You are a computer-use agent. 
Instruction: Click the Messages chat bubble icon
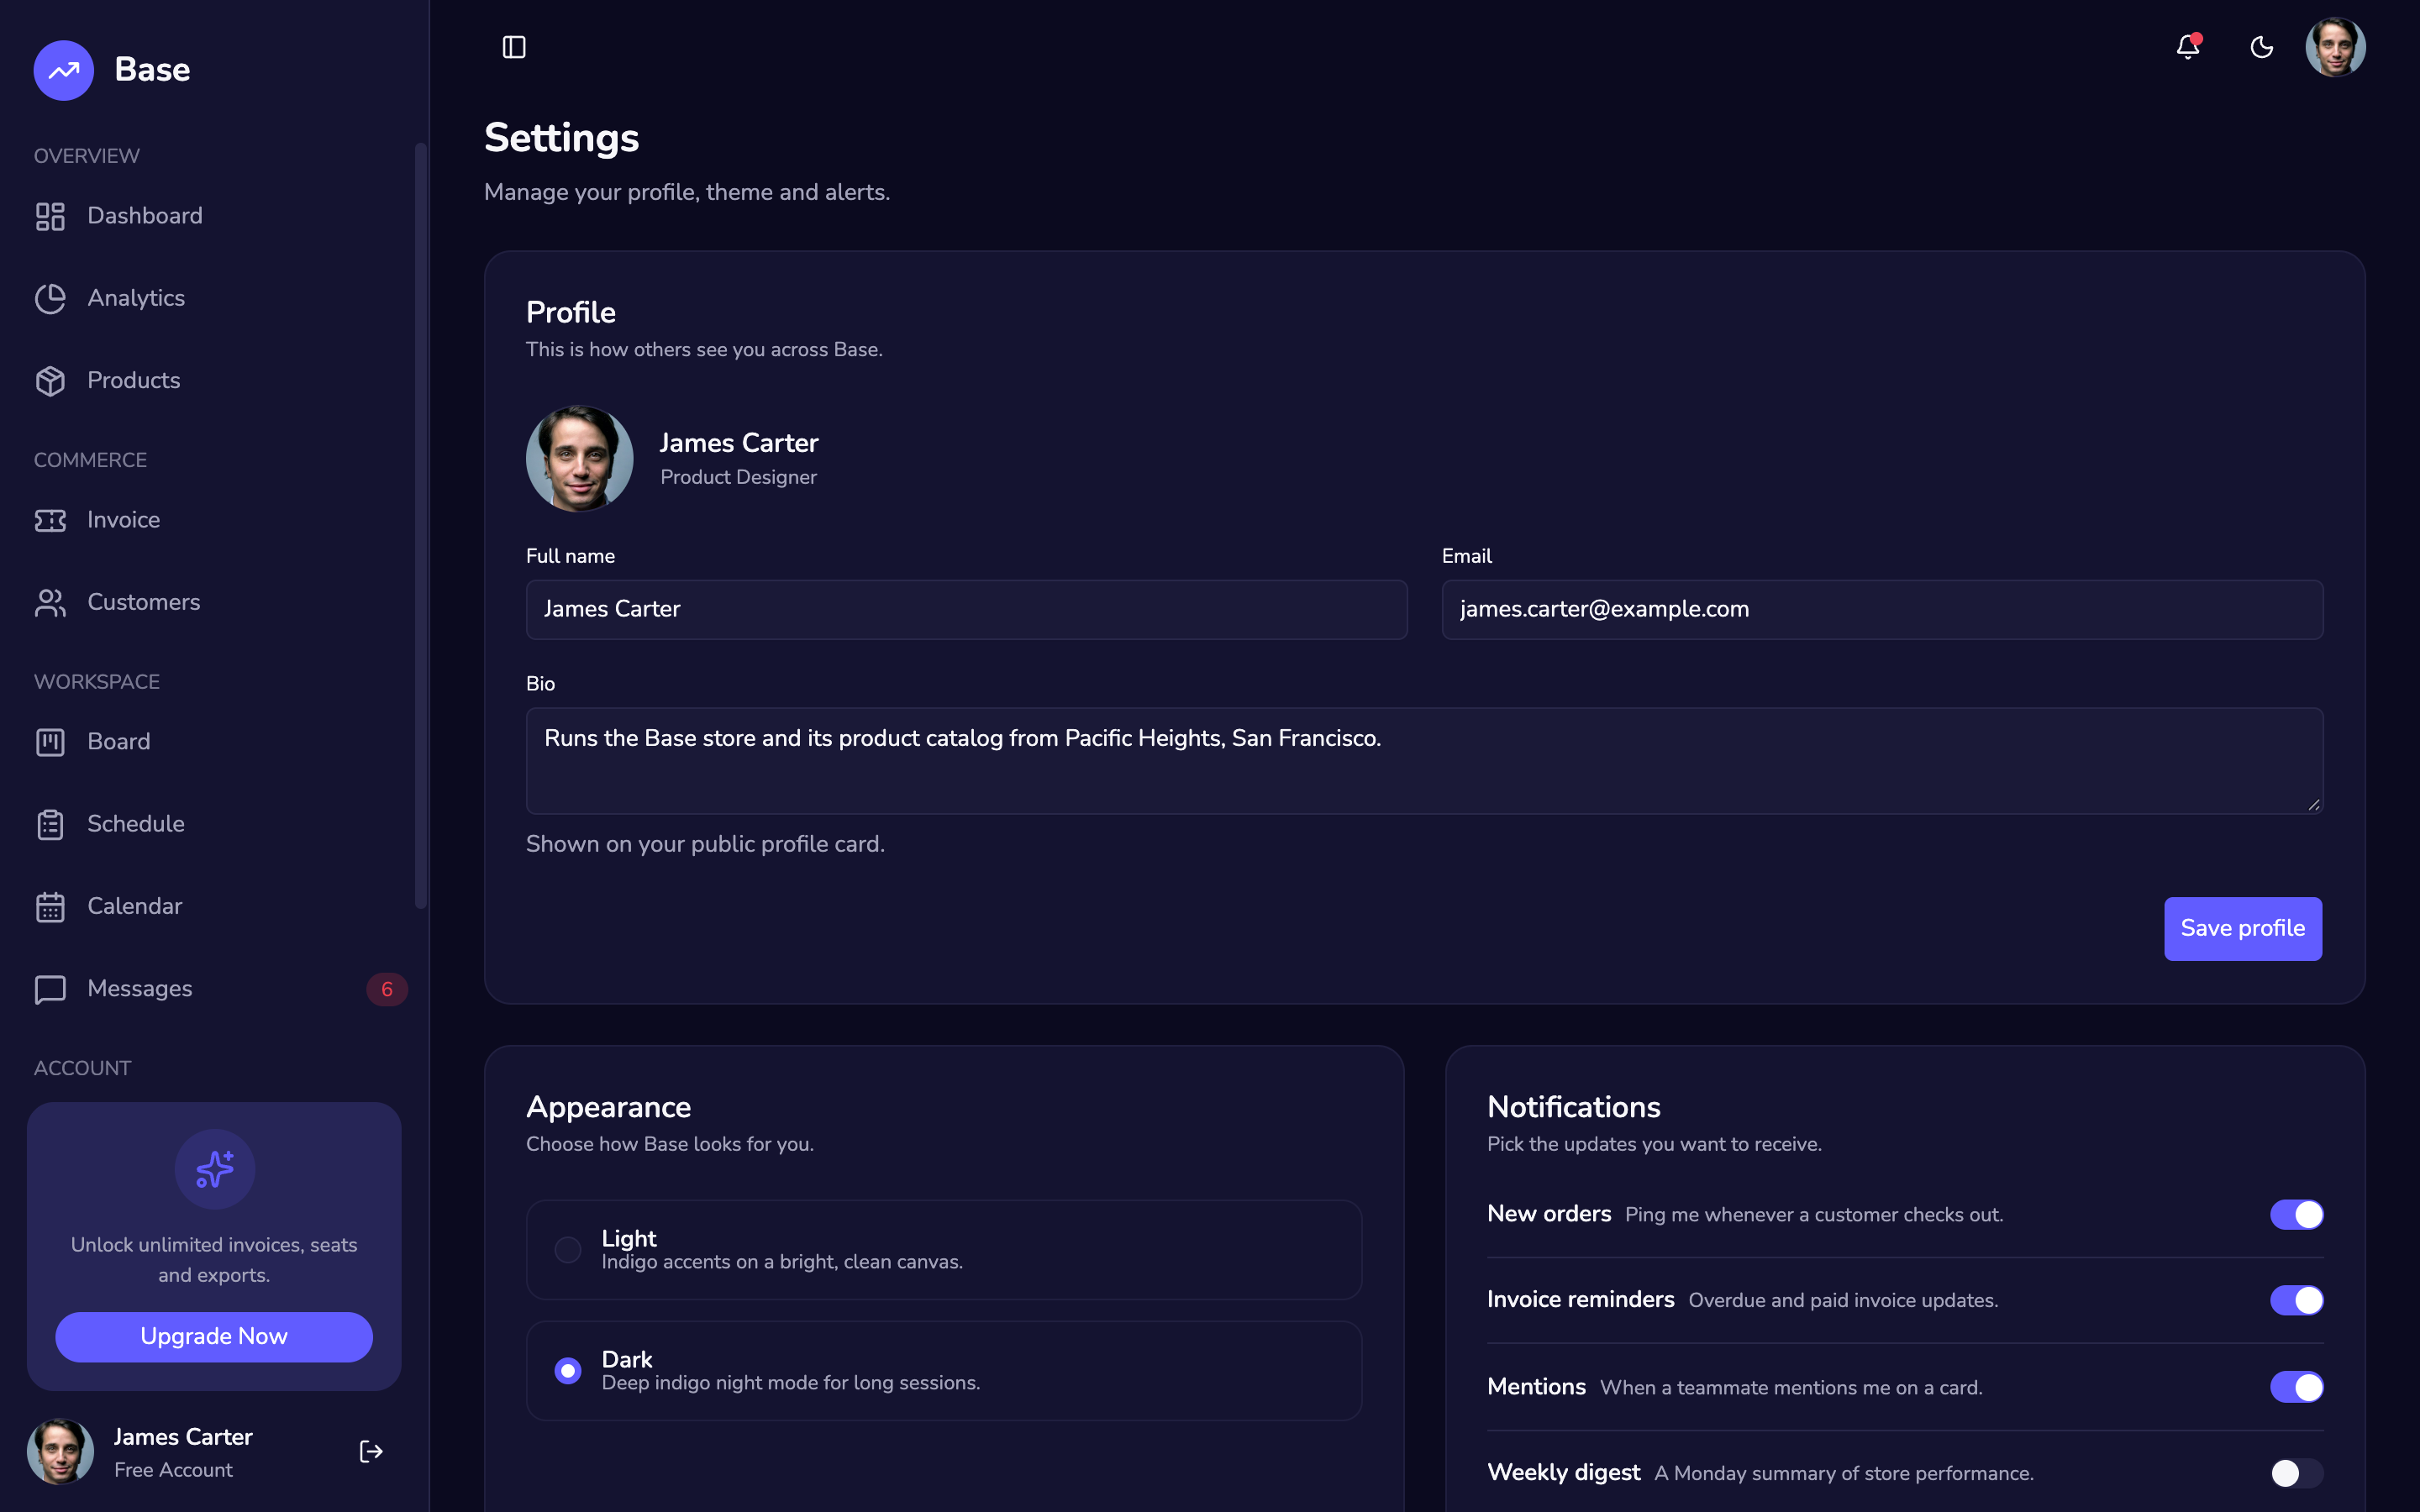(x=50, y=989)
